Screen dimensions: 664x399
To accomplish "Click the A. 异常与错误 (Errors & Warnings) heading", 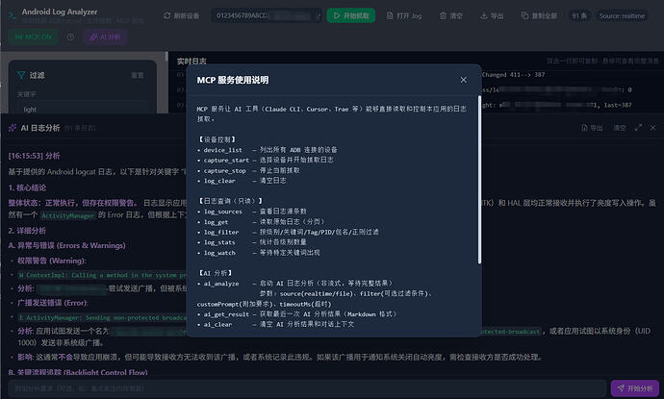I will [x=67, y=245].
